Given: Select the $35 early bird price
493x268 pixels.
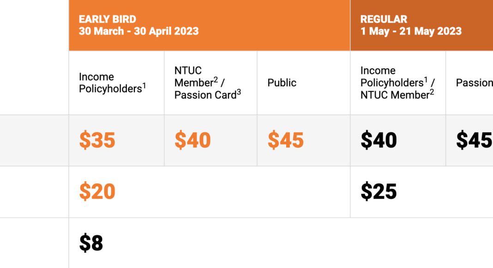Looking at the screenshot, I should (97, 140).
